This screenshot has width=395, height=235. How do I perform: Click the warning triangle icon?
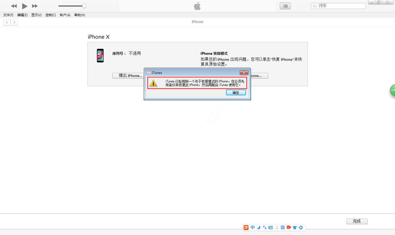[x=153, y=83]
